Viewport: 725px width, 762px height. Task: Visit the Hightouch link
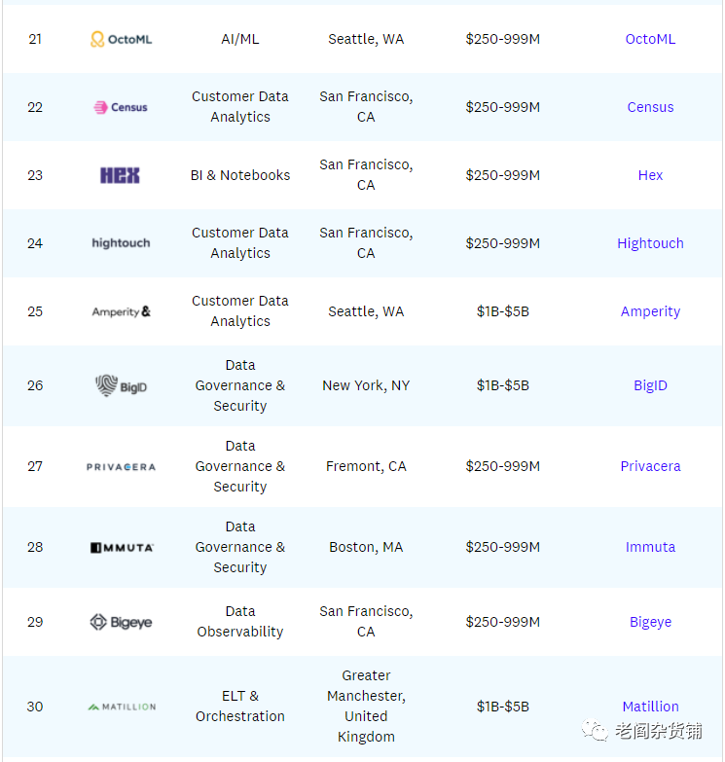650,243
